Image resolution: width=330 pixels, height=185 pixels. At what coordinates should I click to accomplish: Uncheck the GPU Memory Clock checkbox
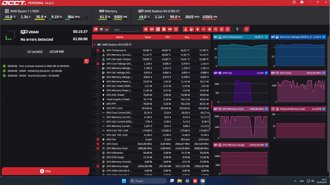click(x=98, y=148)
